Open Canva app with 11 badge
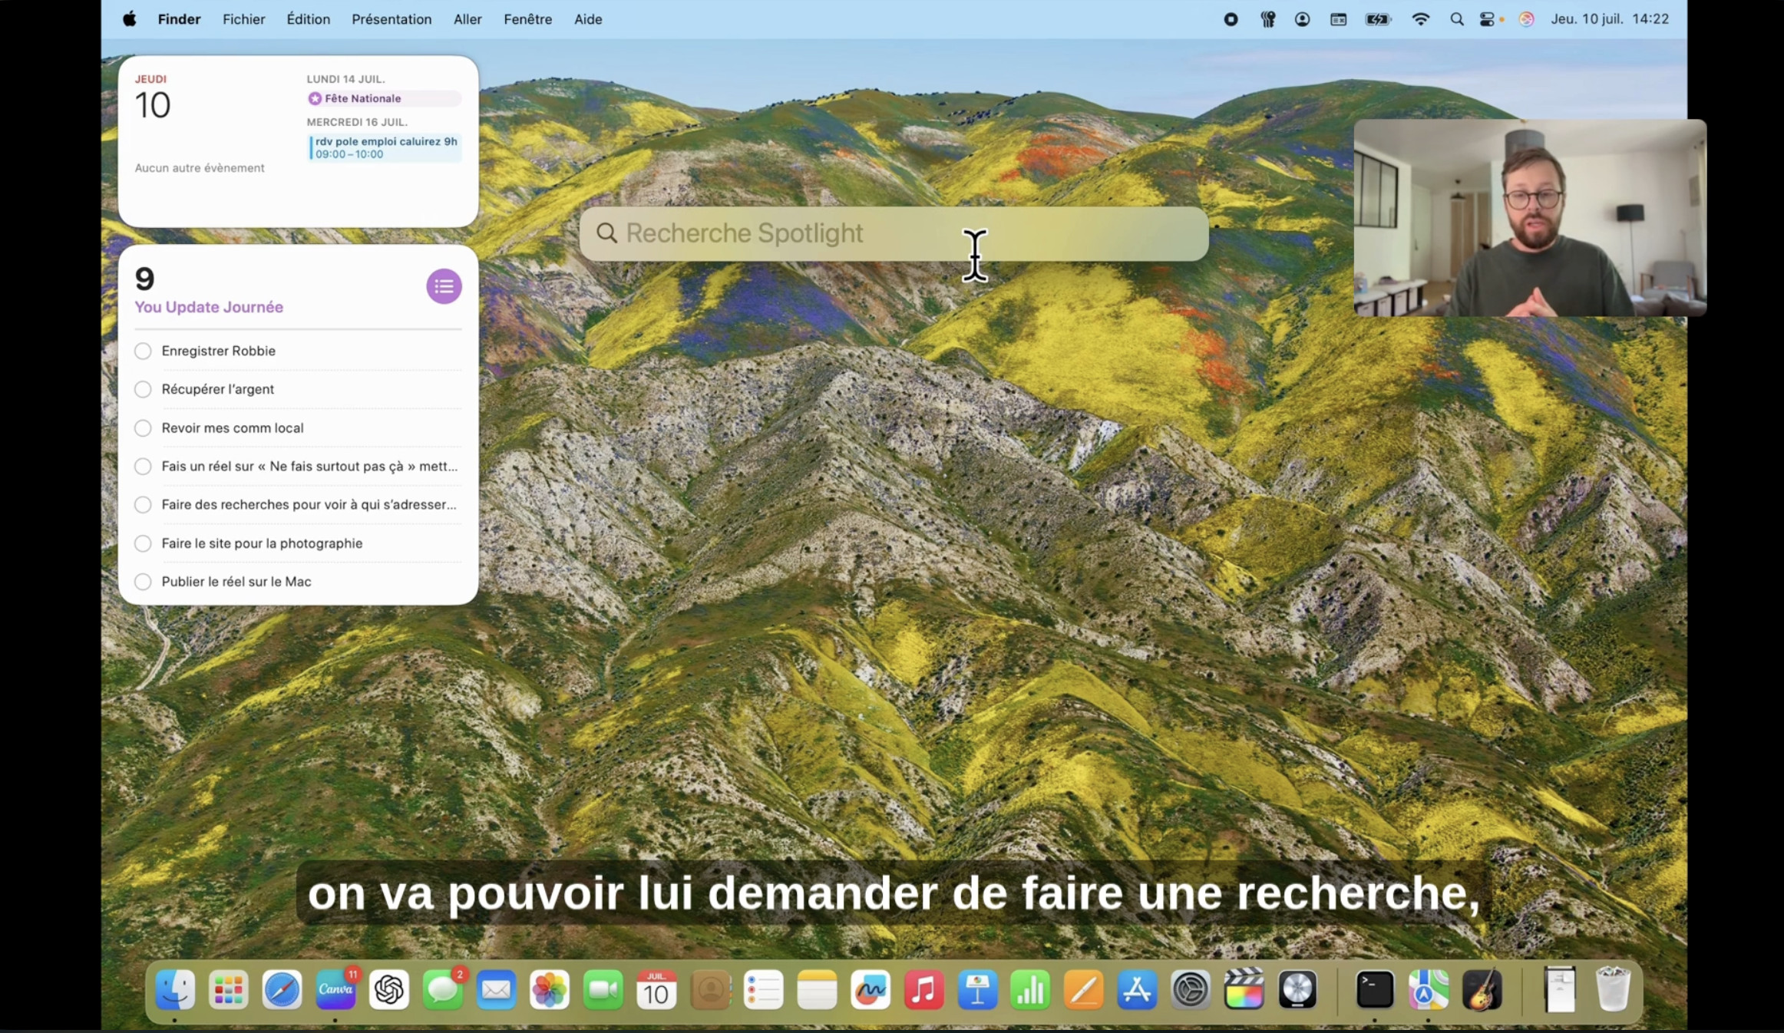The height and width of the screenshot is (1033, 1784). tap(335, 990)
